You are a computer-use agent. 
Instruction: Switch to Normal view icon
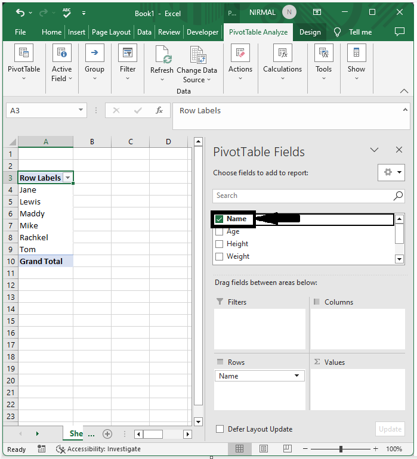coord(239,448)
